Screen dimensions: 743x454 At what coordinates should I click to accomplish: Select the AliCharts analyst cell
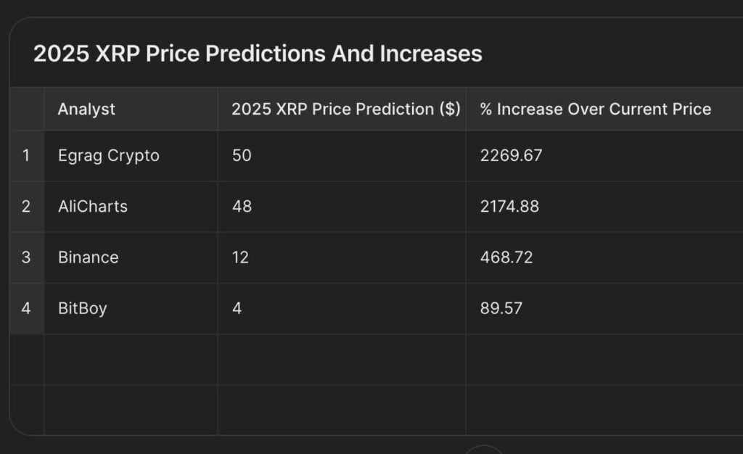coord(93,206)
